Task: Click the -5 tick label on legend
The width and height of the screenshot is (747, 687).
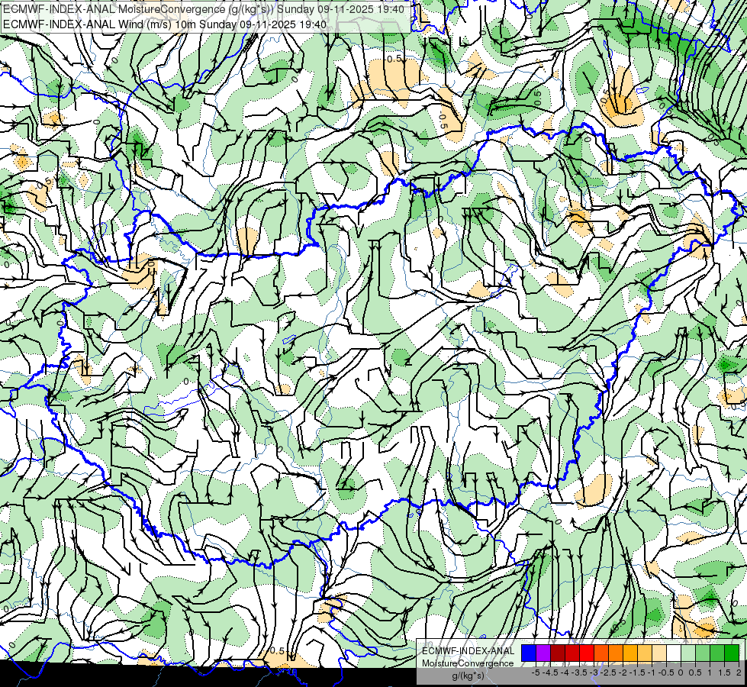Action: [536, 672]
